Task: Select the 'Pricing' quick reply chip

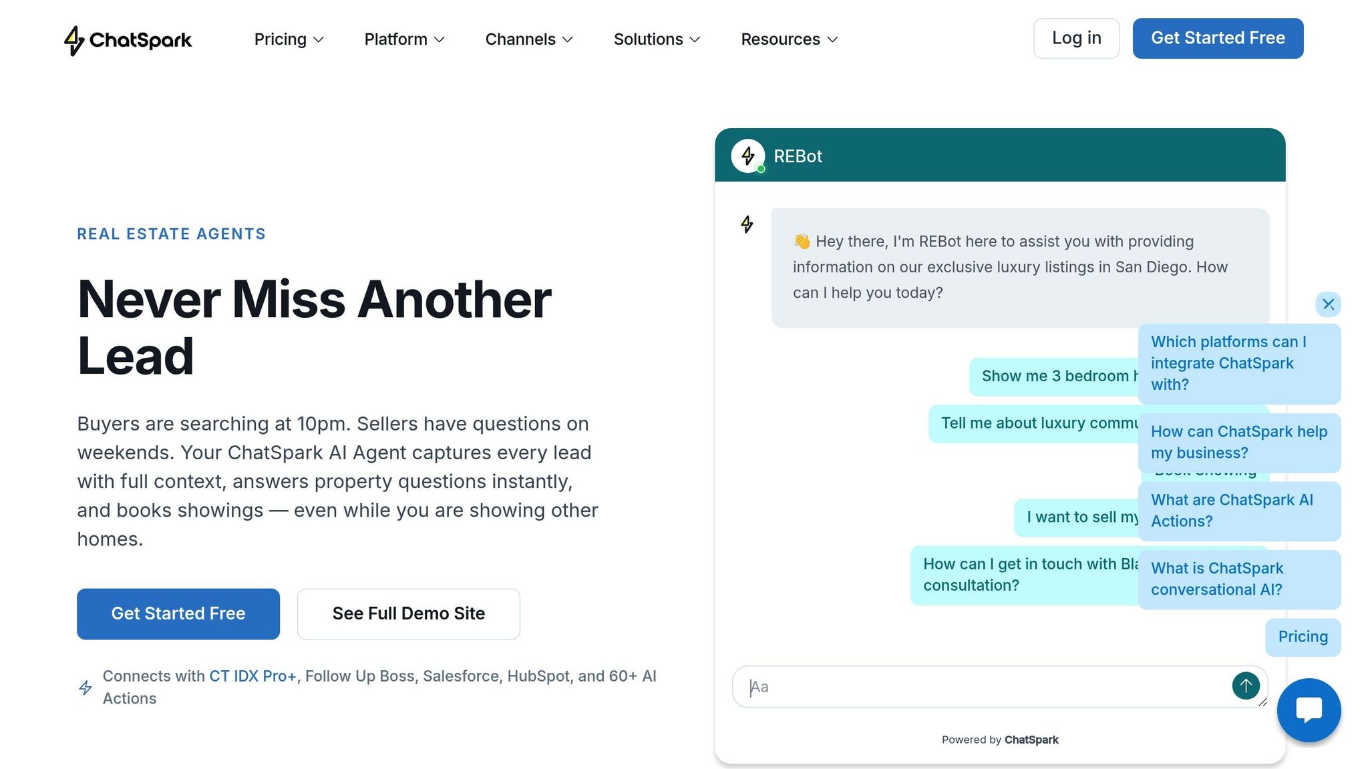Action: tap(1303, 637)
